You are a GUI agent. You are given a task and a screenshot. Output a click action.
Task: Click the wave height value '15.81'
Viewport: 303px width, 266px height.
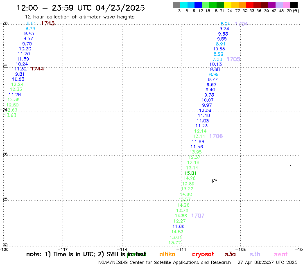[190, 173]
